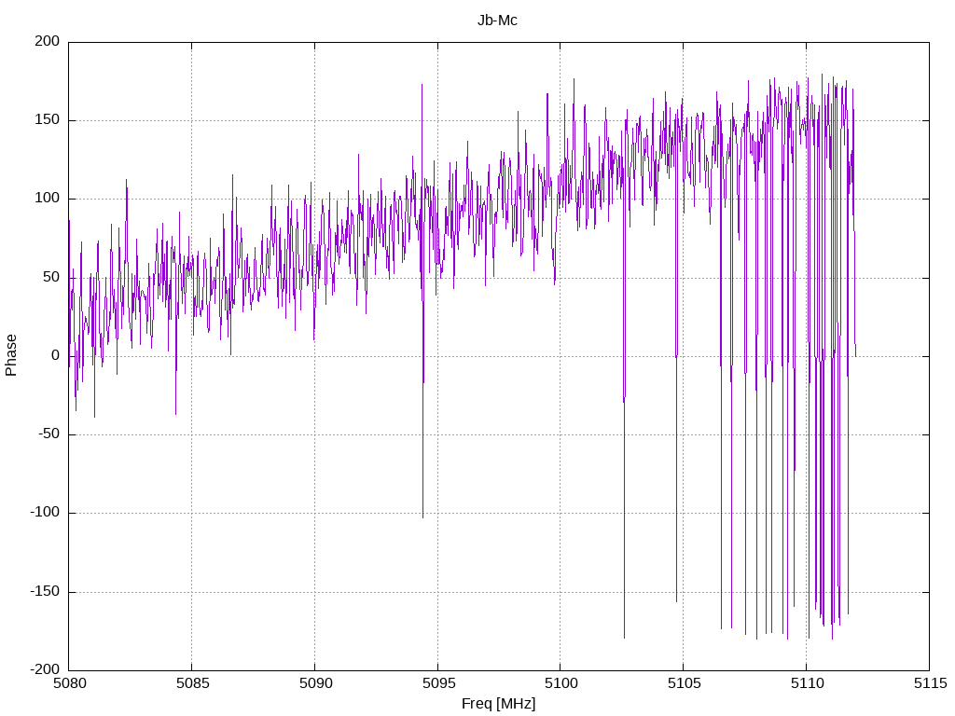Click the -50 y-axis tick label
955x716 pixels.
click(49, 434)
